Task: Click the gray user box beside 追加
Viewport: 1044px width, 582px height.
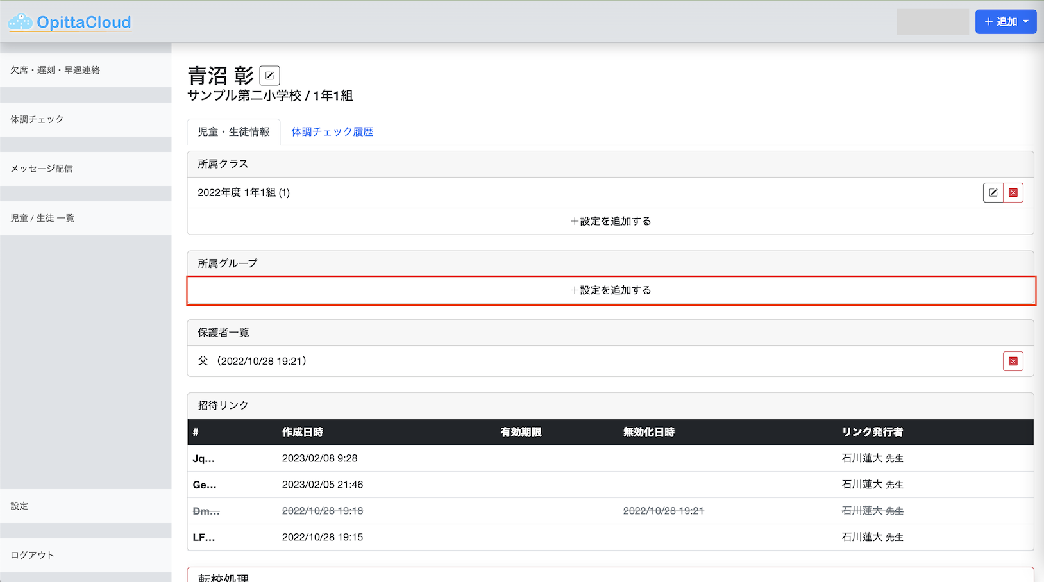Action: click(x=932, y=22)
